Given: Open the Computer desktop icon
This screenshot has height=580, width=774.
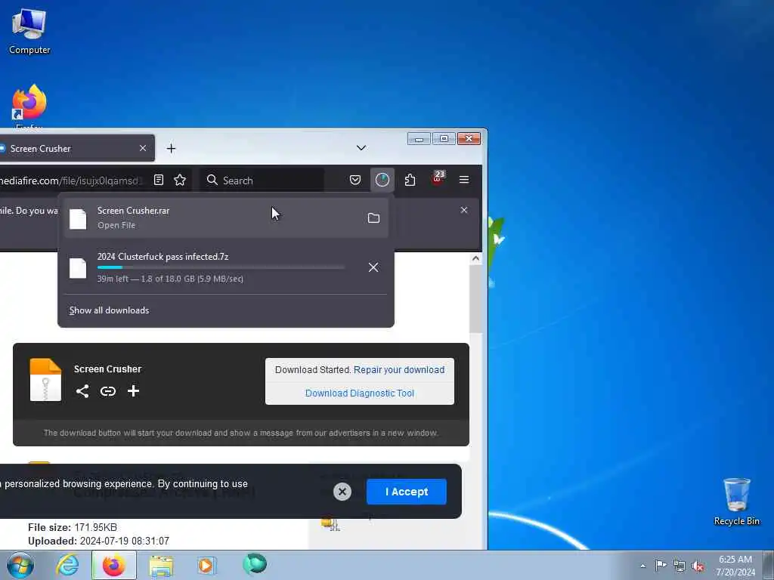Looking at the screenshot, I should tap(29, 31).
